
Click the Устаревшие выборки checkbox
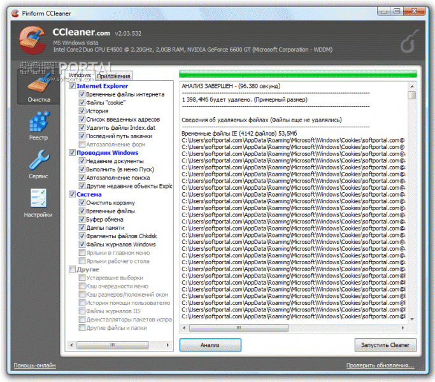(x=82, y=278)
